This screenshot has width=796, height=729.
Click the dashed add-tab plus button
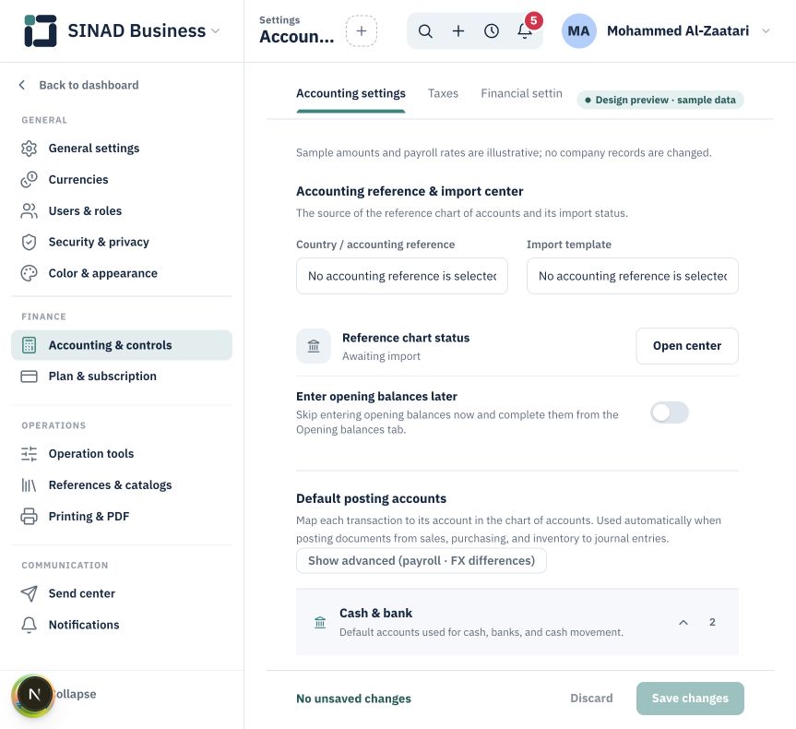click(362, 31)
